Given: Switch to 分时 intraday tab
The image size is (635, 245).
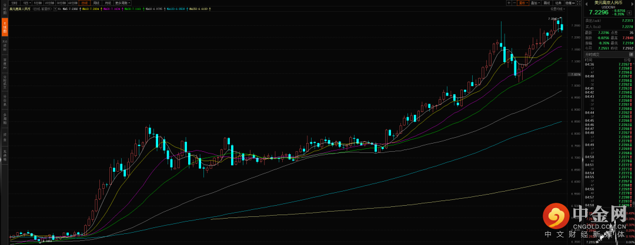Looking at the screenshot, I should point(14,3).
